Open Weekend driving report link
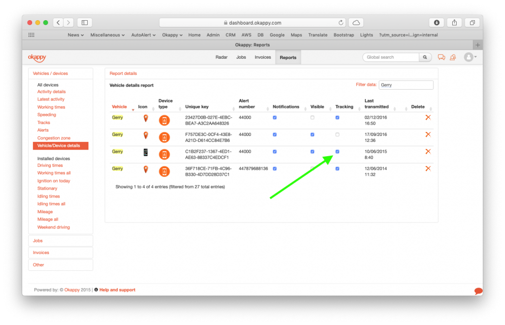The width and height of the screenshot is (505, 325). 53,227
